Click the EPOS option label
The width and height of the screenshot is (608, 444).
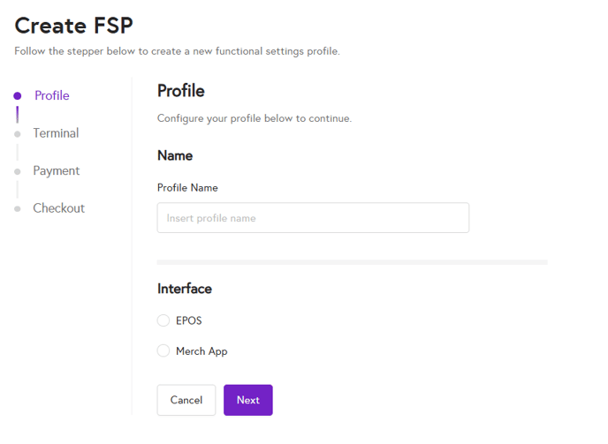coord(189,320)
